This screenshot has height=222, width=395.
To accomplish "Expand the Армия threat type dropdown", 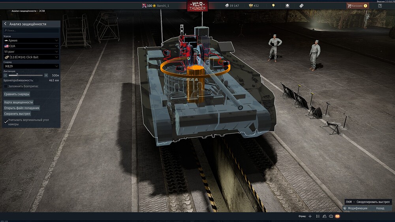I will click(31, 40).
